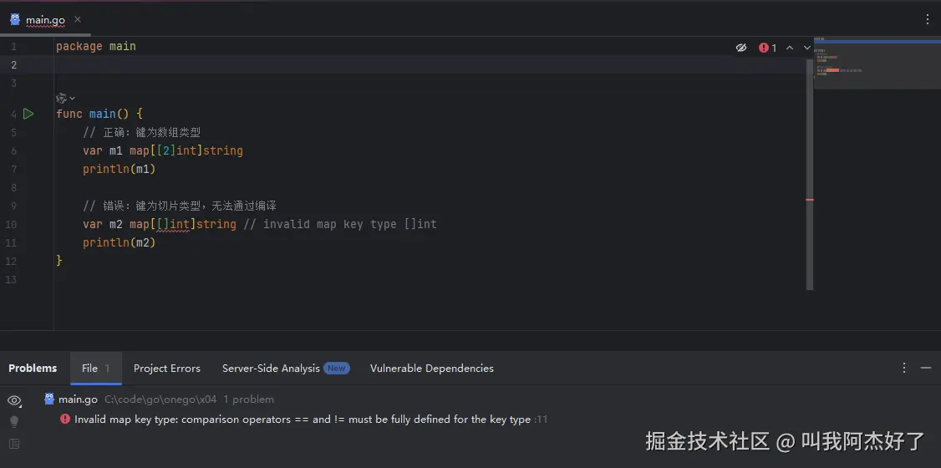Select the Invalid map key type error entry
Viewport: 941px width, 468px height.
[303, 420]
